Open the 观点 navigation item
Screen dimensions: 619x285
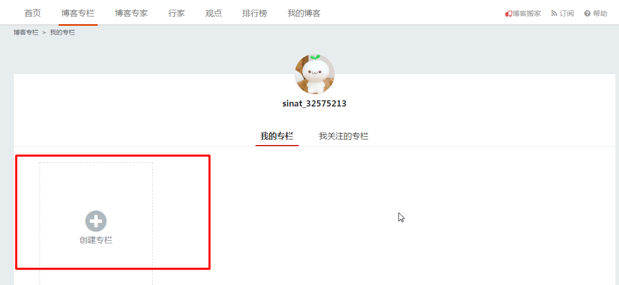coord(213,13)
